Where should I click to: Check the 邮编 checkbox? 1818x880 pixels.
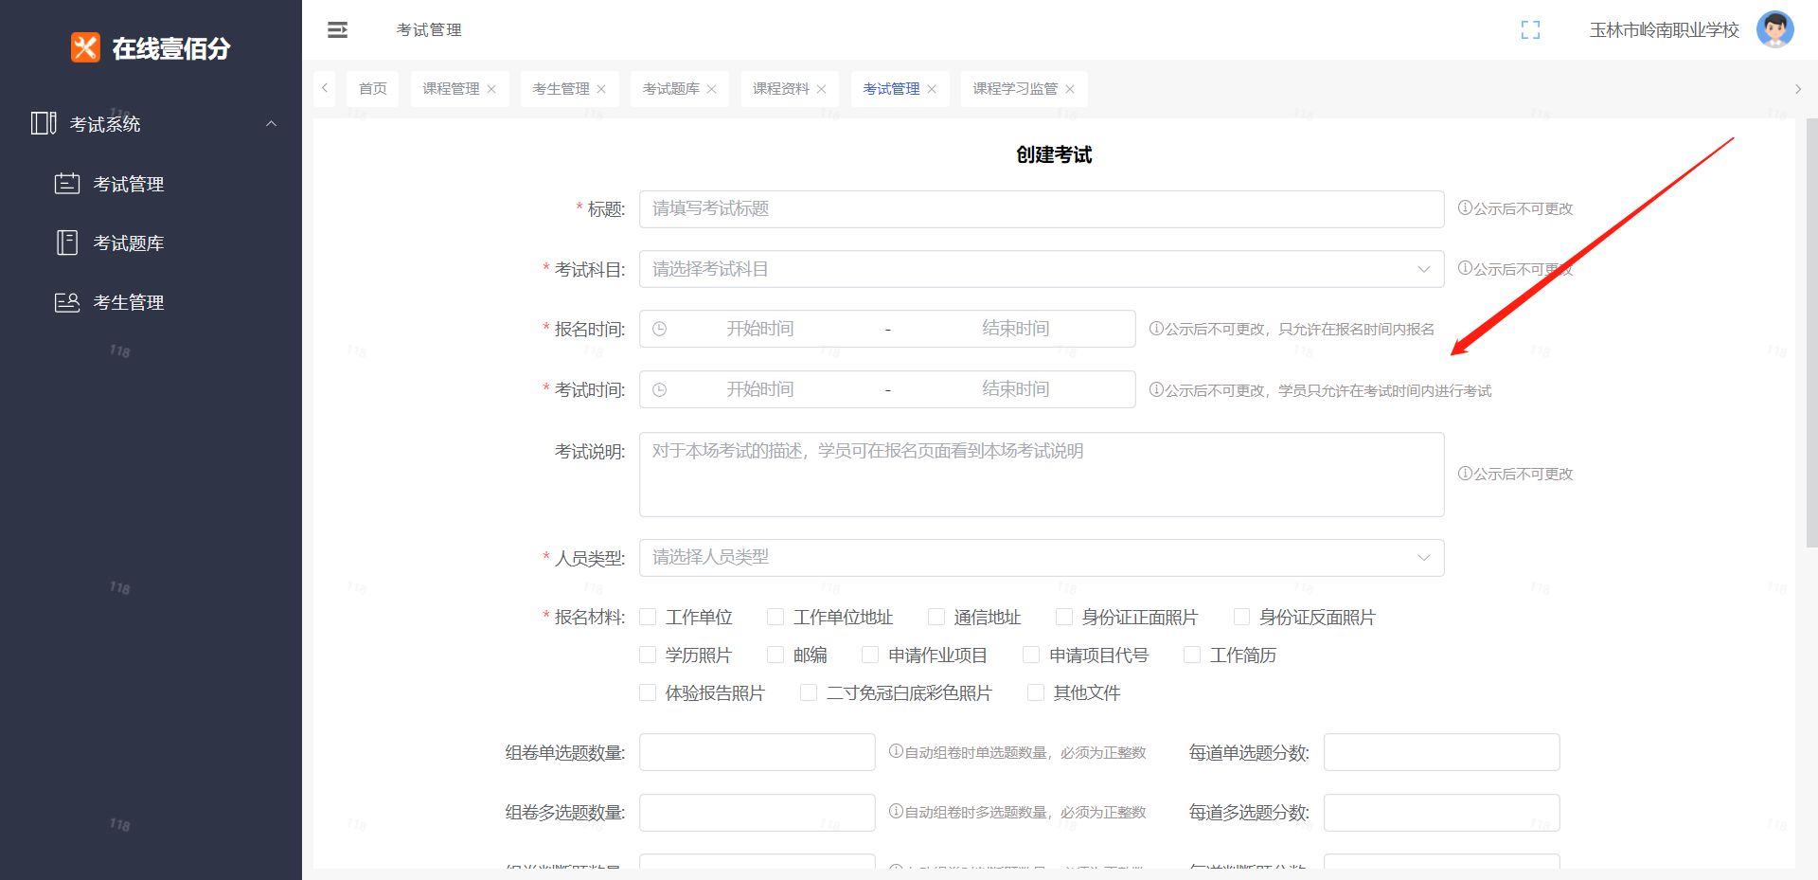775,655
